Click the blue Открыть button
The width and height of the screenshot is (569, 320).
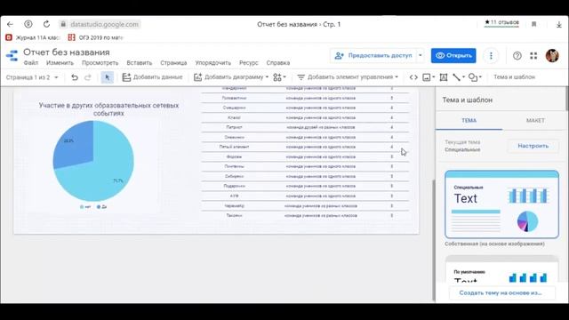pyautogui.click(x=453, y=55)
